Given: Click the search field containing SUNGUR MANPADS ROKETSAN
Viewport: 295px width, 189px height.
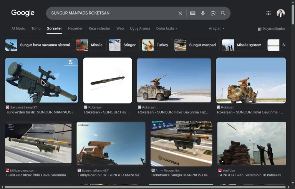Looking at the screenshot, I should coord(113,13).
